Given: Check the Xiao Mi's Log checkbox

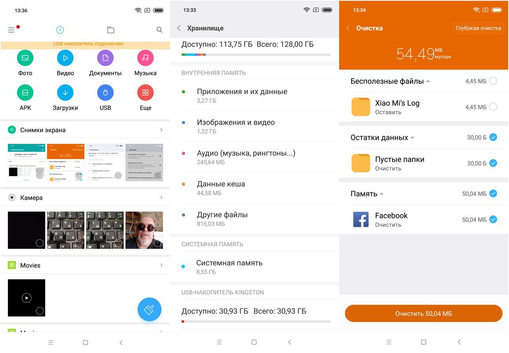Looking at the screenshot, I should coord(493,107).
